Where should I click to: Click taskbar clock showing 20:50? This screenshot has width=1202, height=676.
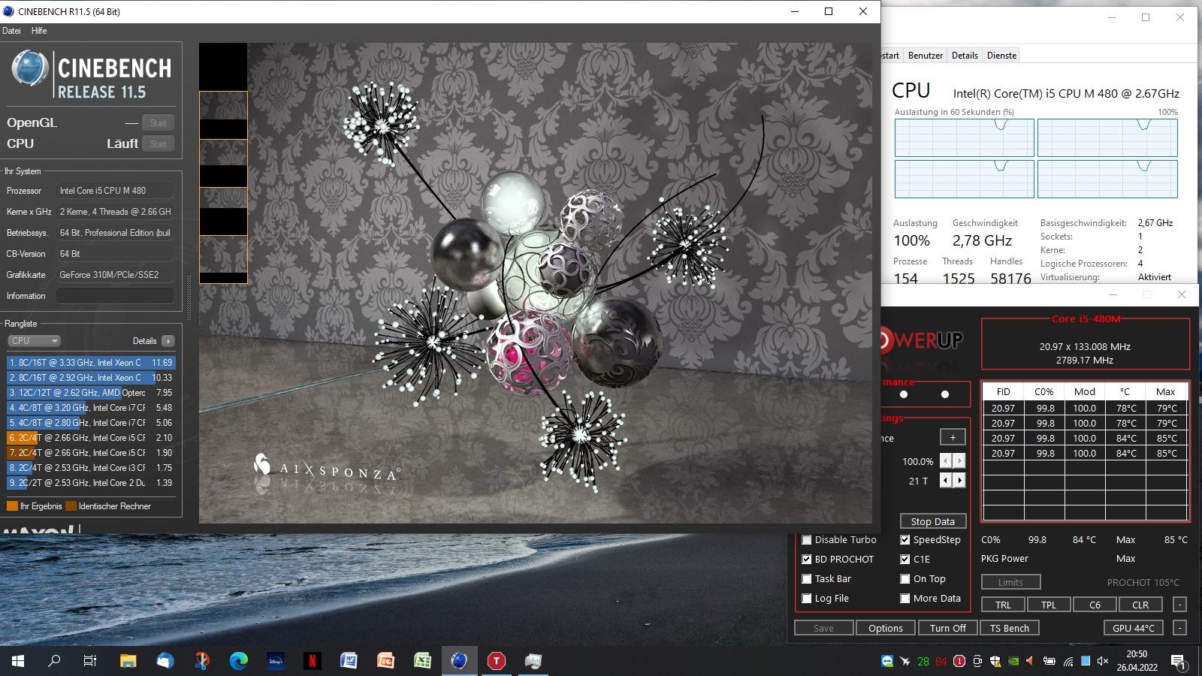pos(1137,661)
